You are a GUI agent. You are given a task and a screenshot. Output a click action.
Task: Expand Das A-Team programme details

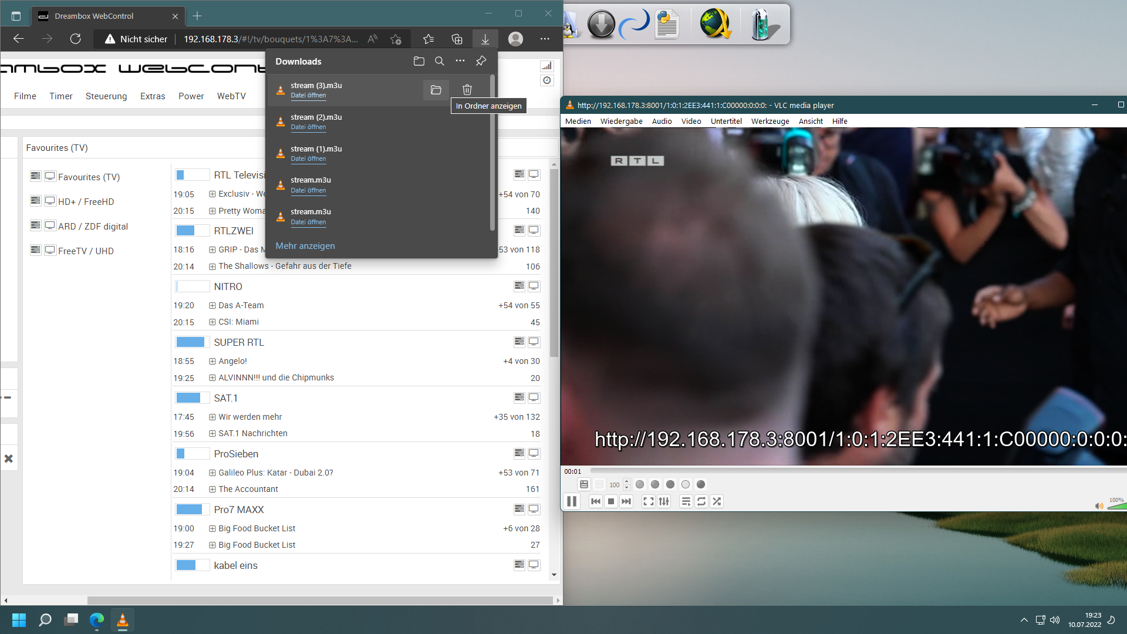(x=212, y=305)
